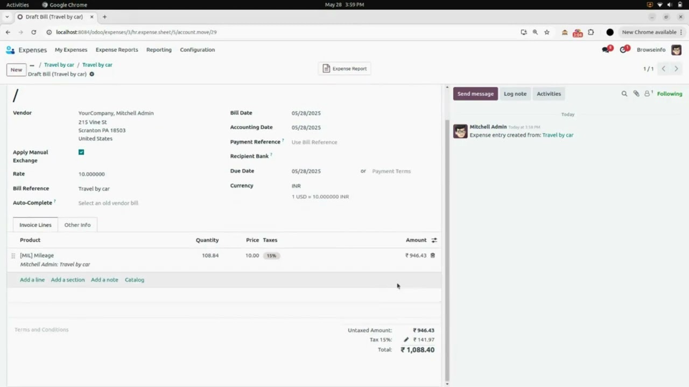Open the Configuration menu
The image size is (689, 387).
coord(198,50)
